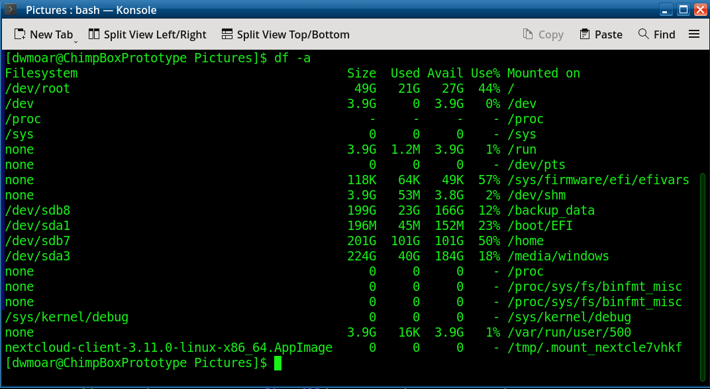Click the green cursor at the prompt

(278, 363)
